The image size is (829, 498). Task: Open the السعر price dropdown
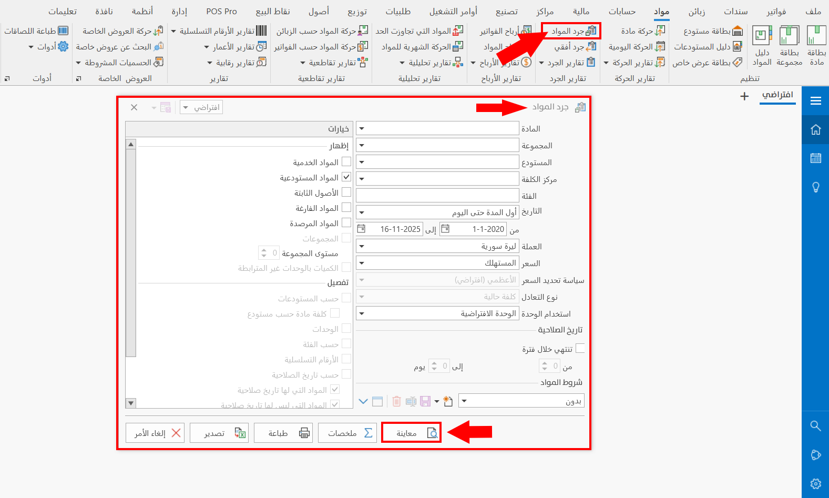[x=362, y=263]
